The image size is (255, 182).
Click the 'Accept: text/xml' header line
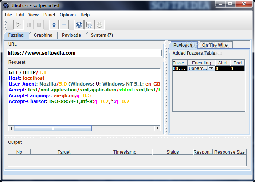[x=84, y=90]
